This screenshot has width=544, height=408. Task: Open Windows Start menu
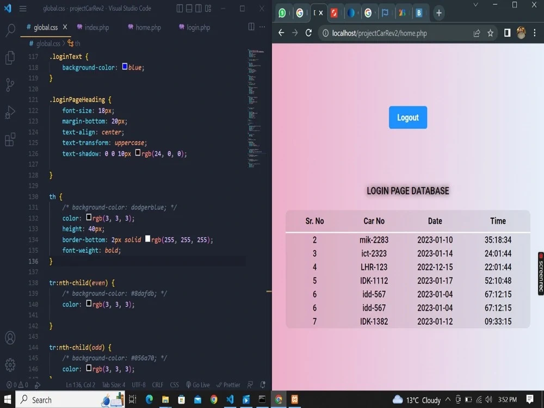(x=8, y=399)
